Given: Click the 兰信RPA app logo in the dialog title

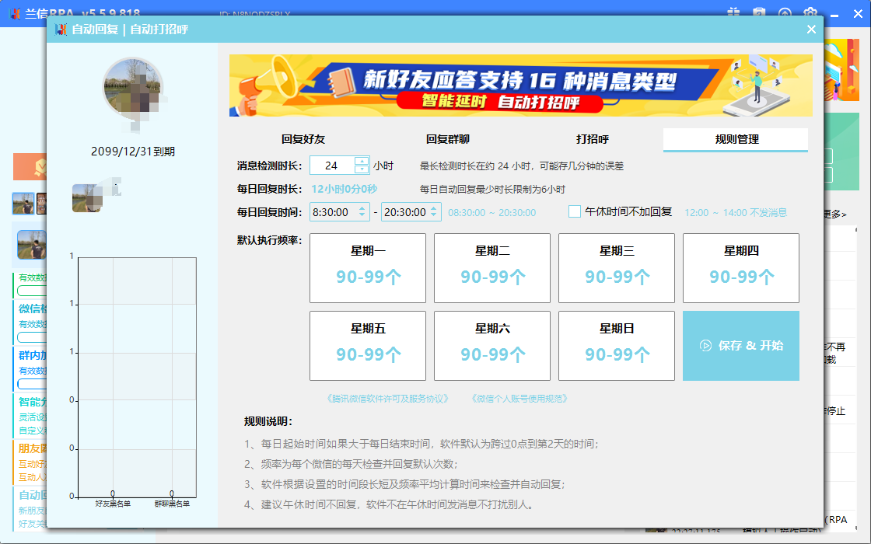Looking at the screenshot, I should [x=61, y=29].
